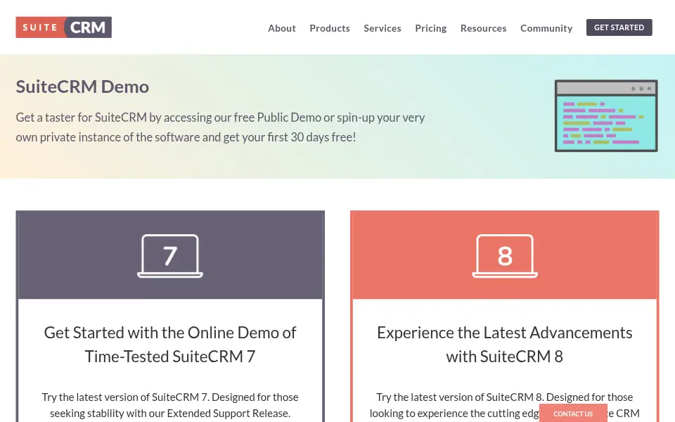Click the 'Time-Tested SuiteCRM 7' heading
Viewport: 675px width, 422px height.
[x=170, y=344]
